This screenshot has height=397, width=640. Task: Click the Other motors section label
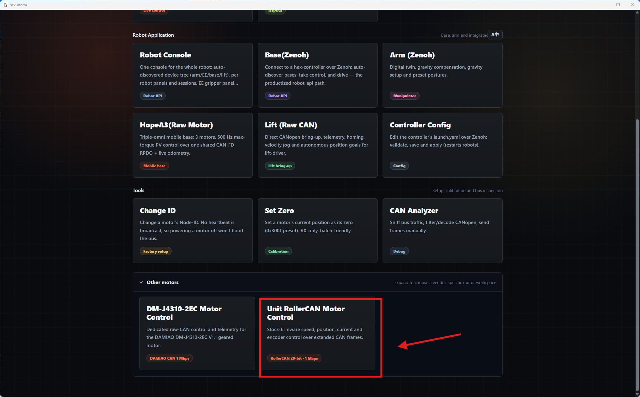click(x=162, y=282)
